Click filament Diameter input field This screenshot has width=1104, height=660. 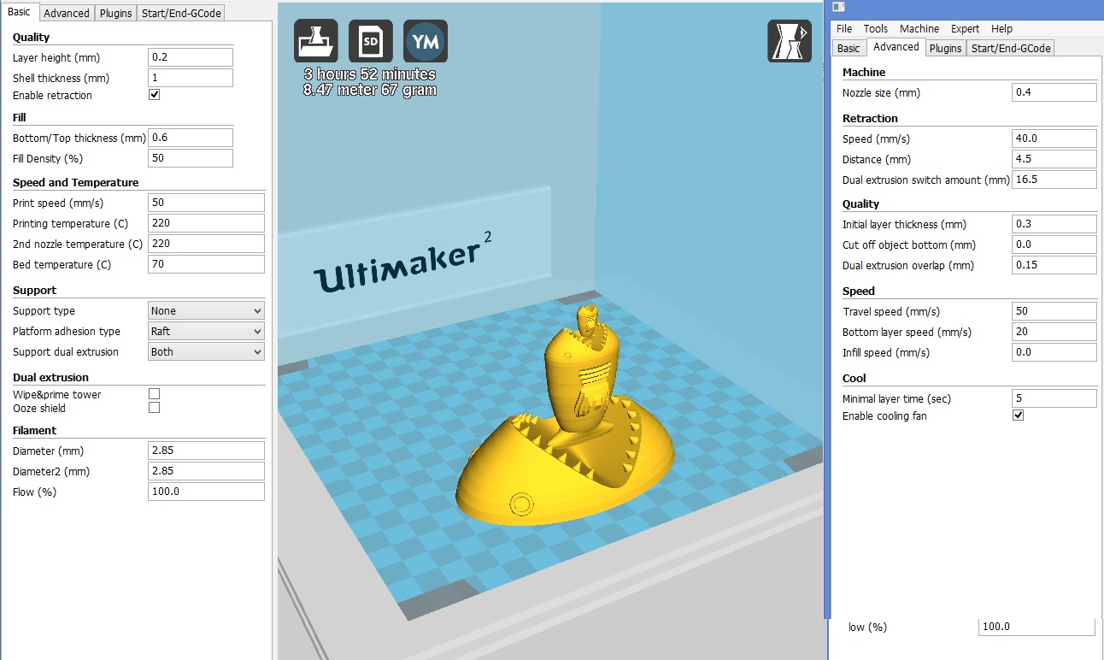(x=206, y=451)
